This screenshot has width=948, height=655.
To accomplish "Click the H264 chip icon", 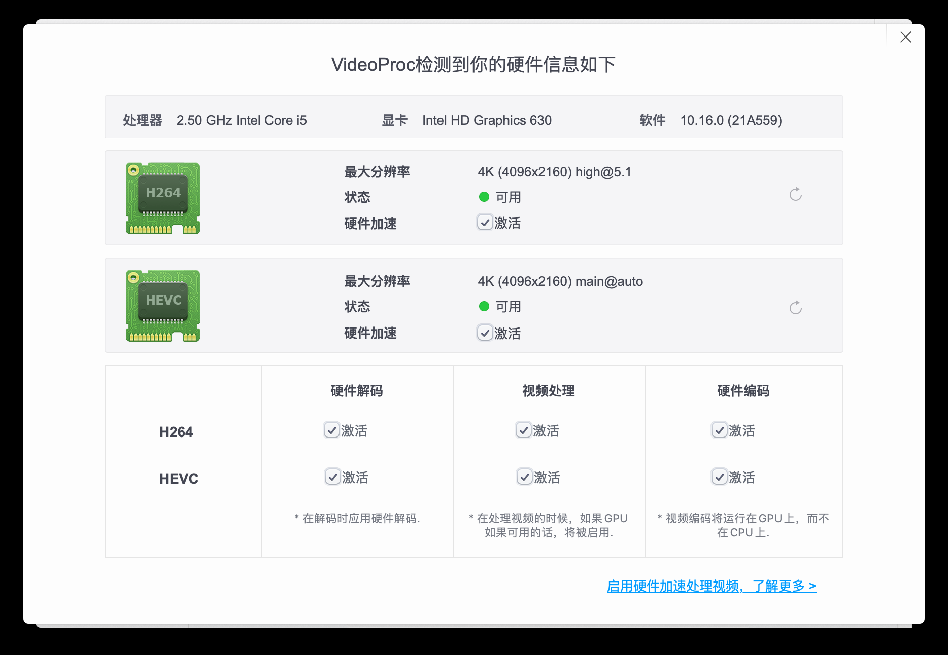I will tap(163, 198).
